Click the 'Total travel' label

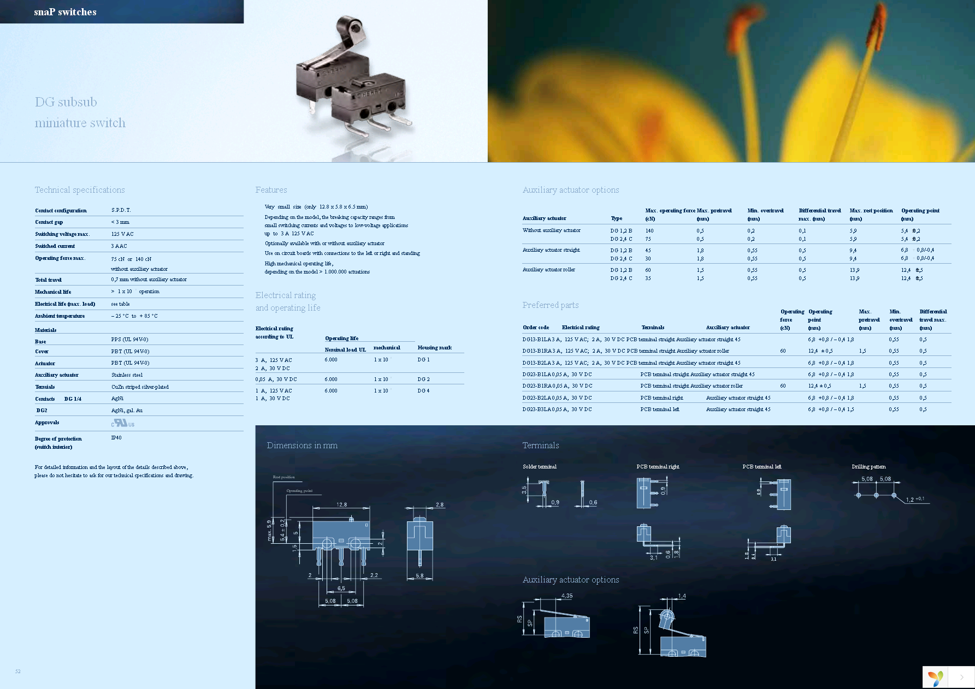[48, 280]
